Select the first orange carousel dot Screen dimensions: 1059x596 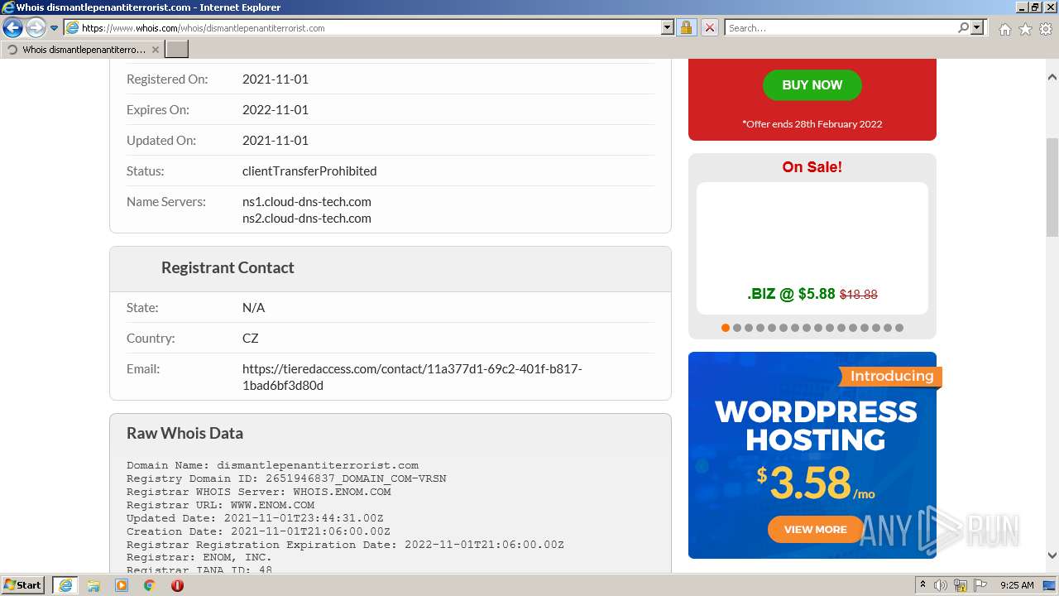pos(726,328)
